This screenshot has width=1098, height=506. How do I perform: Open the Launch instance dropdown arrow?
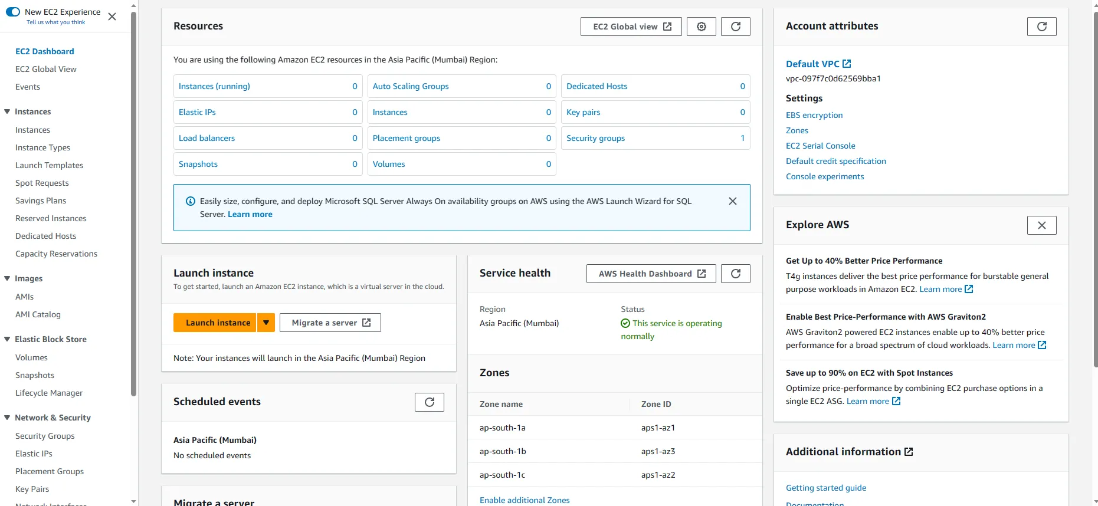click(266, 323)
